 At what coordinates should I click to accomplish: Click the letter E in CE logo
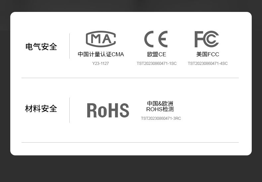point(163,39)
